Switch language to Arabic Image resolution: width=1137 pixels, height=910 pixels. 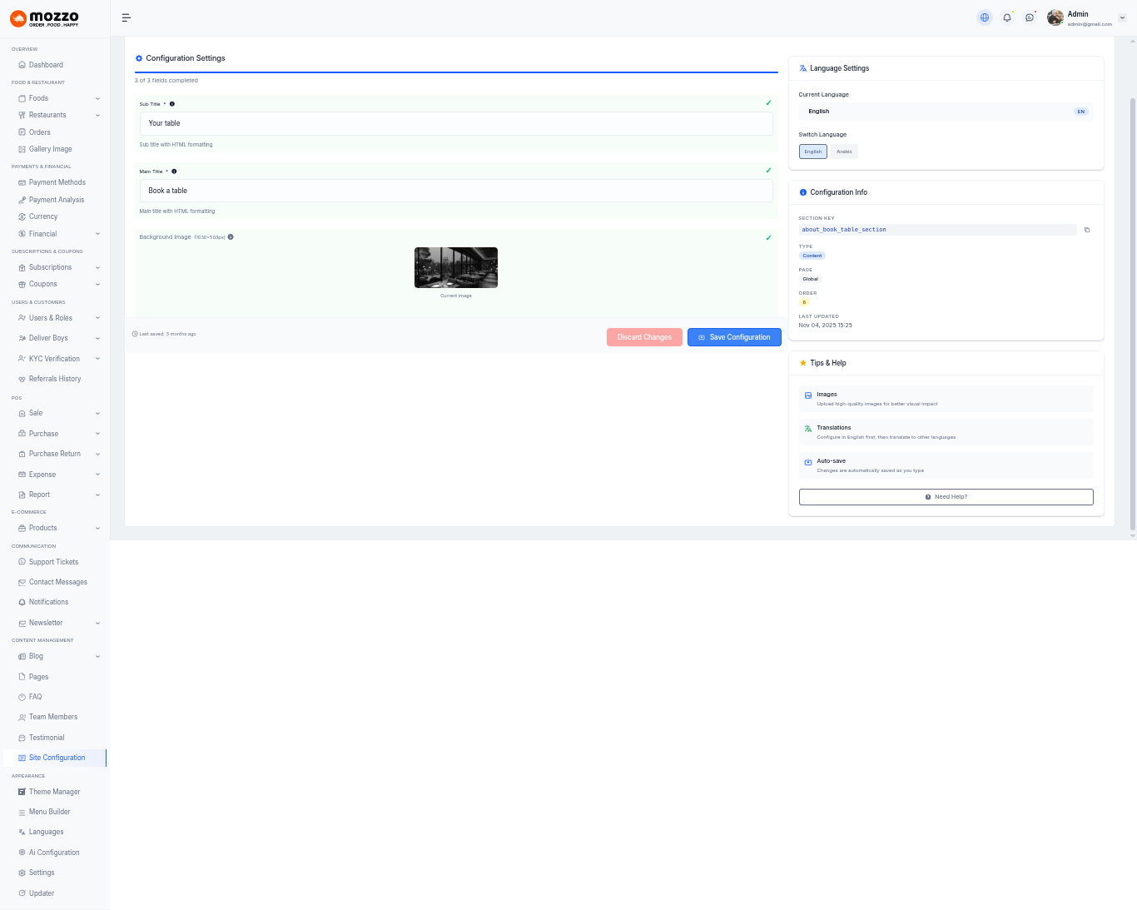pos(844,152)
